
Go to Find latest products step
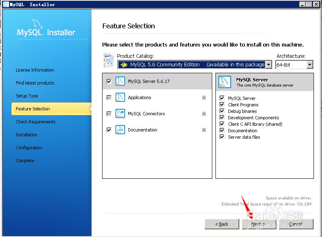(x=35, y=83)
